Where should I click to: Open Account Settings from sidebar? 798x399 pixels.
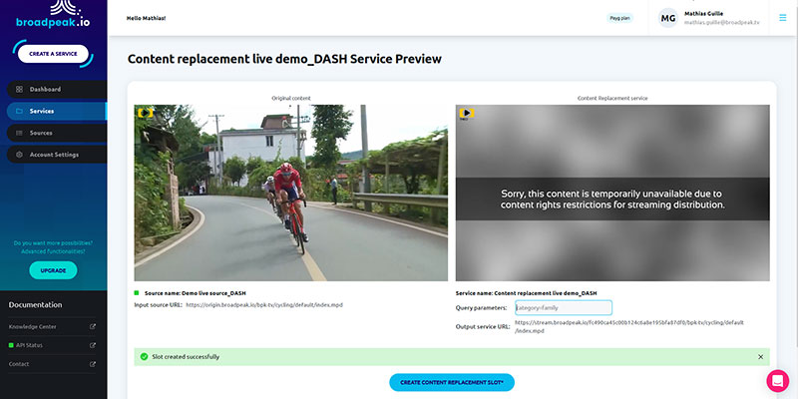pyautogui.click(x=53, y=155)
